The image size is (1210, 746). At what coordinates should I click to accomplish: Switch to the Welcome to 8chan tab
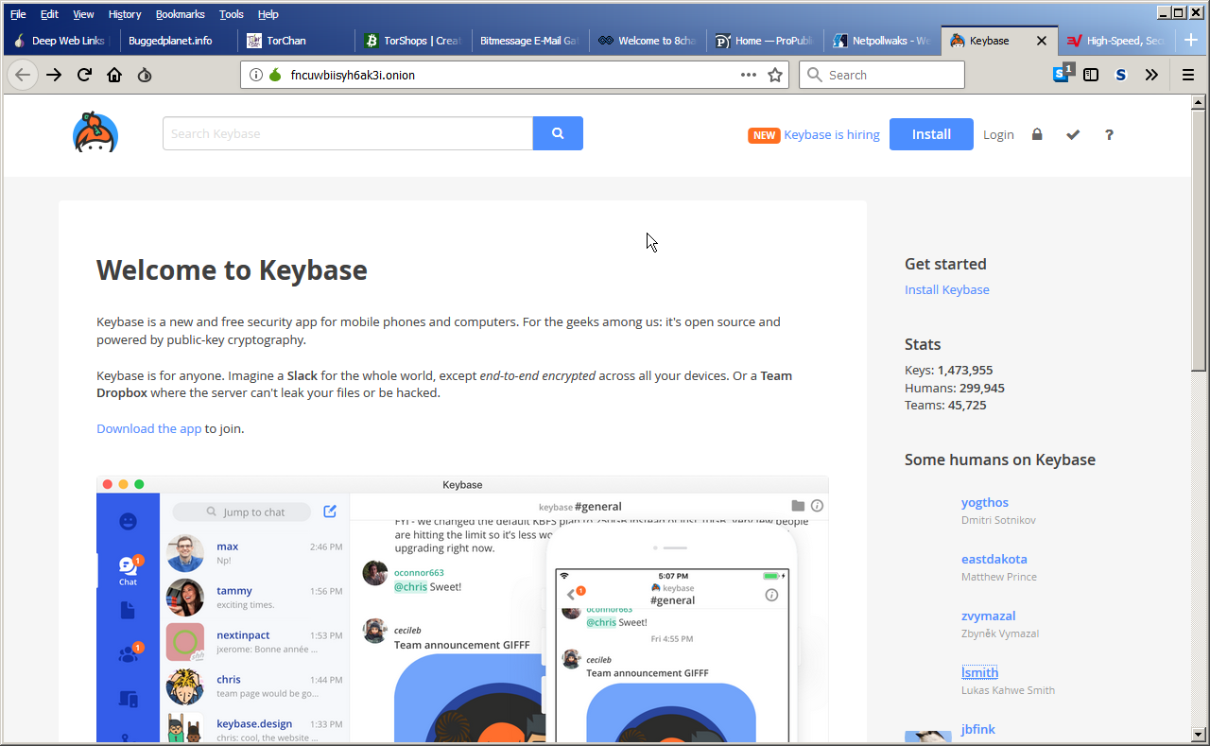[648, 41]
